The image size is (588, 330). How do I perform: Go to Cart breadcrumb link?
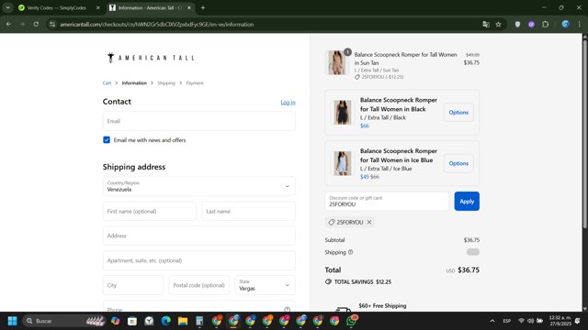[x=107, y=83]
